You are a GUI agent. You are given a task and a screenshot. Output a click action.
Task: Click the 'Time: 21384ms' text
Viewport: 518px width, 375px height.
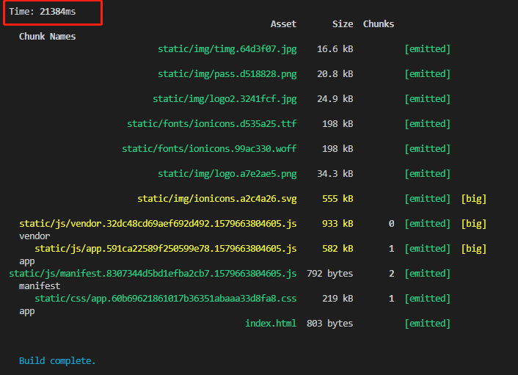coord(43,12)
